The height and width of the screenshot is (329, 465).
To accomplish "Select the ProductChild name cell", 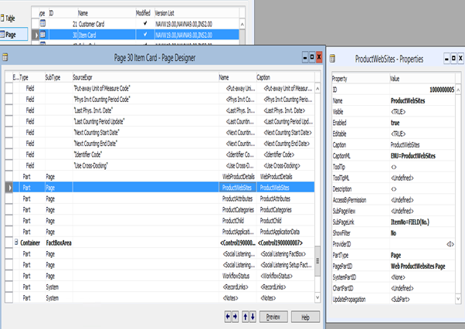I will click(237, 221).
